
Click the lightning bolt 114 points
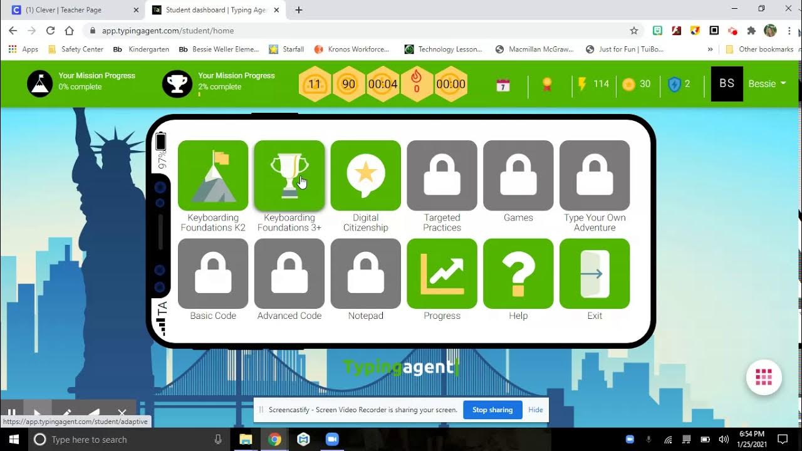pos(593,84)
